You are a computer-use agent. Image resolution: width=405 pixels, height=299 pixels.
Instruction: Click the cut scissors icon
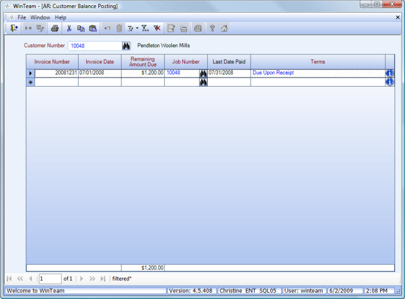coord(69,28)
